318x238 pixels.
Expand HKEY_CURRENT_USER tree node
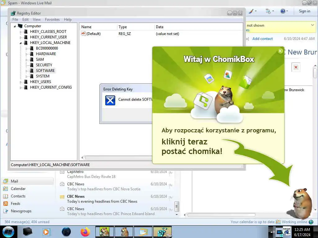pyautogui.click(x=20, y=37)
